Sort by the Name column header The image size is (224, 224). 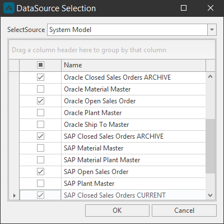133,65
